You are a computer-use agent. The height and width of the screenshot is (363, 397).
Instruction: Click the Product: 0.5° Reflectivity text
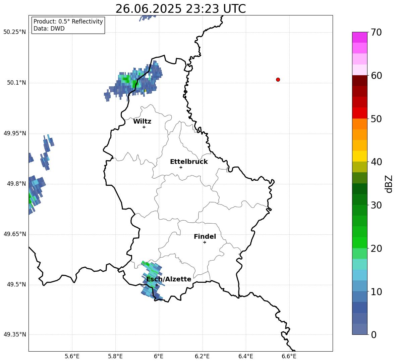tap(68, 21)
